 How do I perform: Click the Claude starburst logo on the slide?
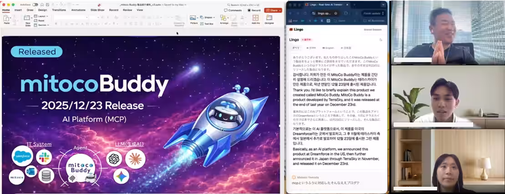pyautogui.click(x=135, y=159)
